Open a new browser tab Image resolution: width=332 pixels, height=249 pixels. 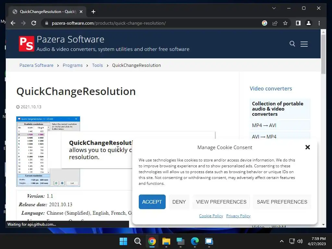pos(93,12)
